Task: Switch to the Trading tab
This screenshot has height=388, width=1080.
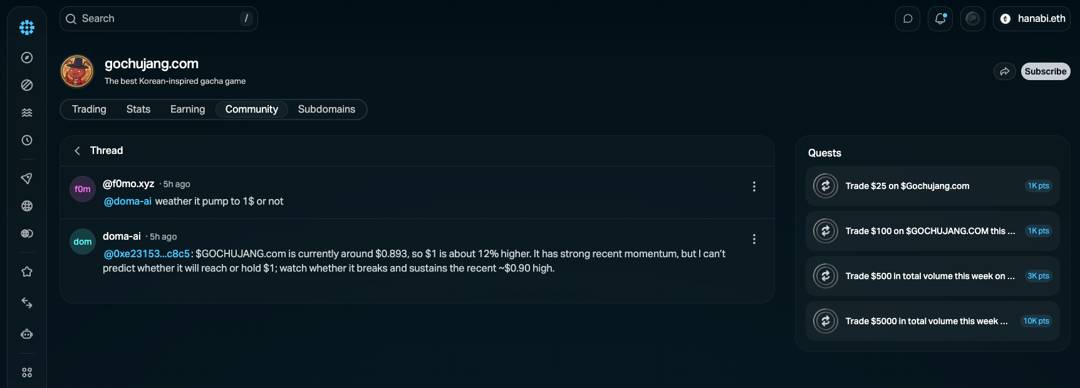Action: [89, 110]
